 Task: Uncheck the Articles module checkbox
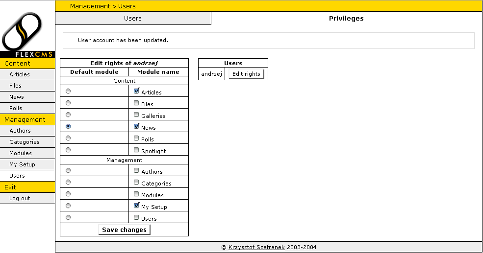pyautogui.click(x=136, y=91)
